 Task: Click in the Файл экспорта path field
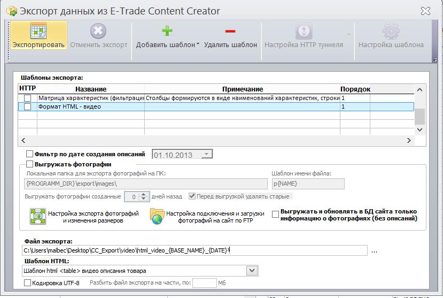195,250
